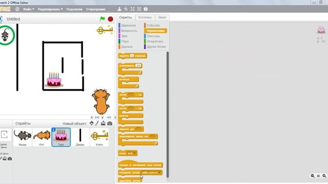Select the Торт sprite thumbnail
This screenshot has height=184, width=328.
click(x=61, y=137)
